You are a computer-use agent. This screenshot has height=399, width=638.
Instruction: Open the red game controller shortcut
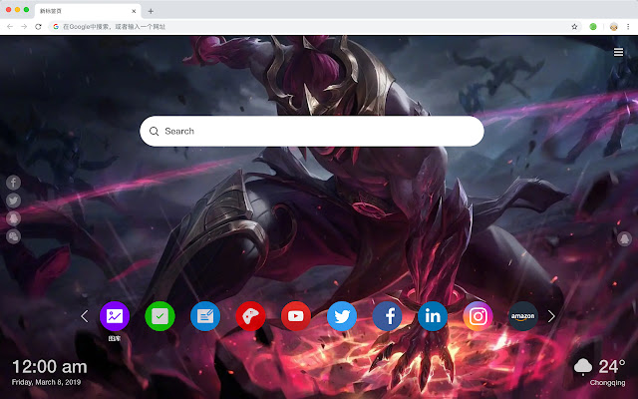pyautogui.click(x=250, y=316)
